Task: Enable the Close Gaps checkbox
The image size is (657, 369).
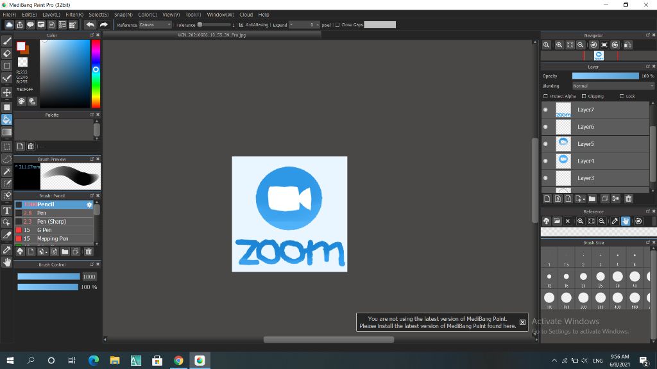Action: pyautogui.click(x=337, y=25)
